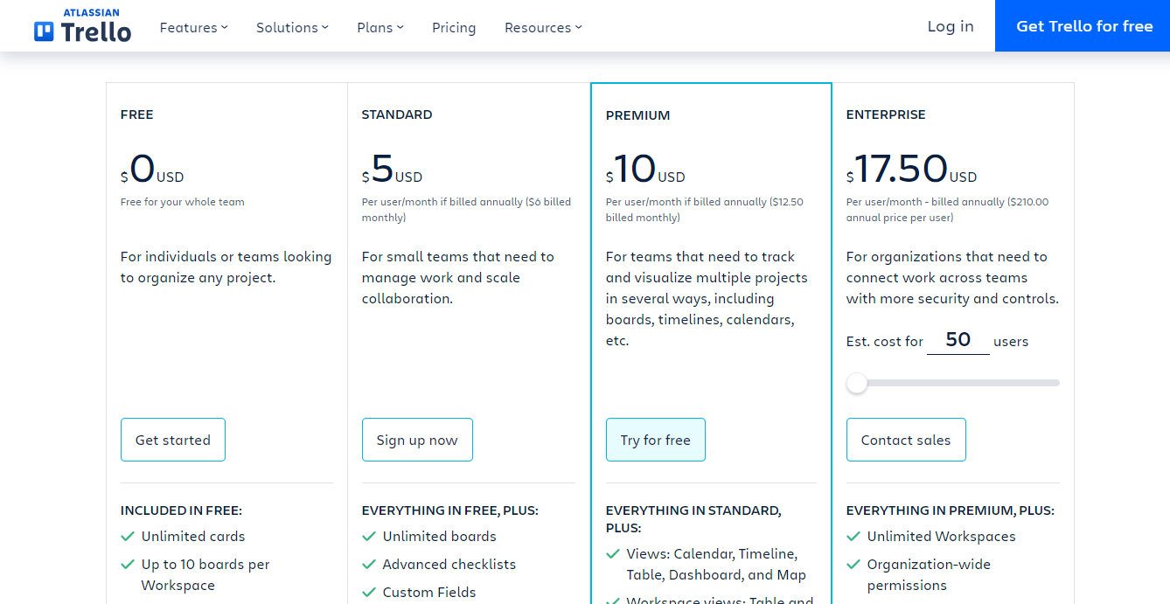Click the checkmark beside Views: Calendar, Timeline
The image size is (1170, 604).
click(x=613, y=553)
